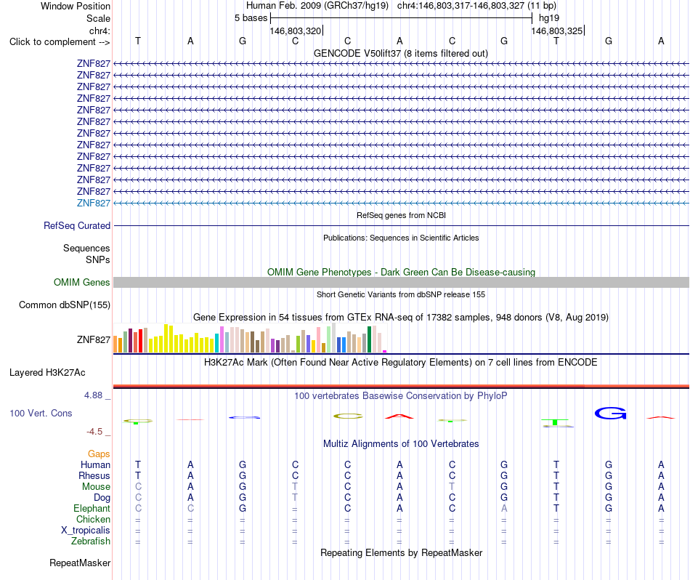Select the OMIM Genes track label
This screenshot has height=580, width=690.
tap(81, 282)
